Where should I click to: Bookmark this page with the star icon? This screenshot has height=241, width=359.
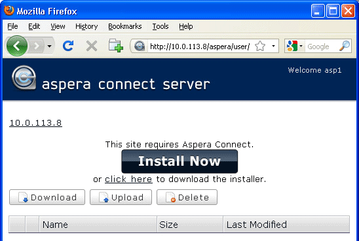click(x=260, y=46)
